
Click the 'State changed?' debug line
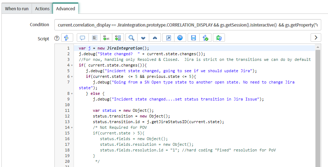(x=142, y=54)
